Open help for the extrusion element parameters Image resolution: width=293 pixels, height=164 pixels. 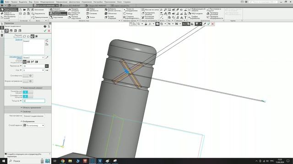[x=45, y=26]
